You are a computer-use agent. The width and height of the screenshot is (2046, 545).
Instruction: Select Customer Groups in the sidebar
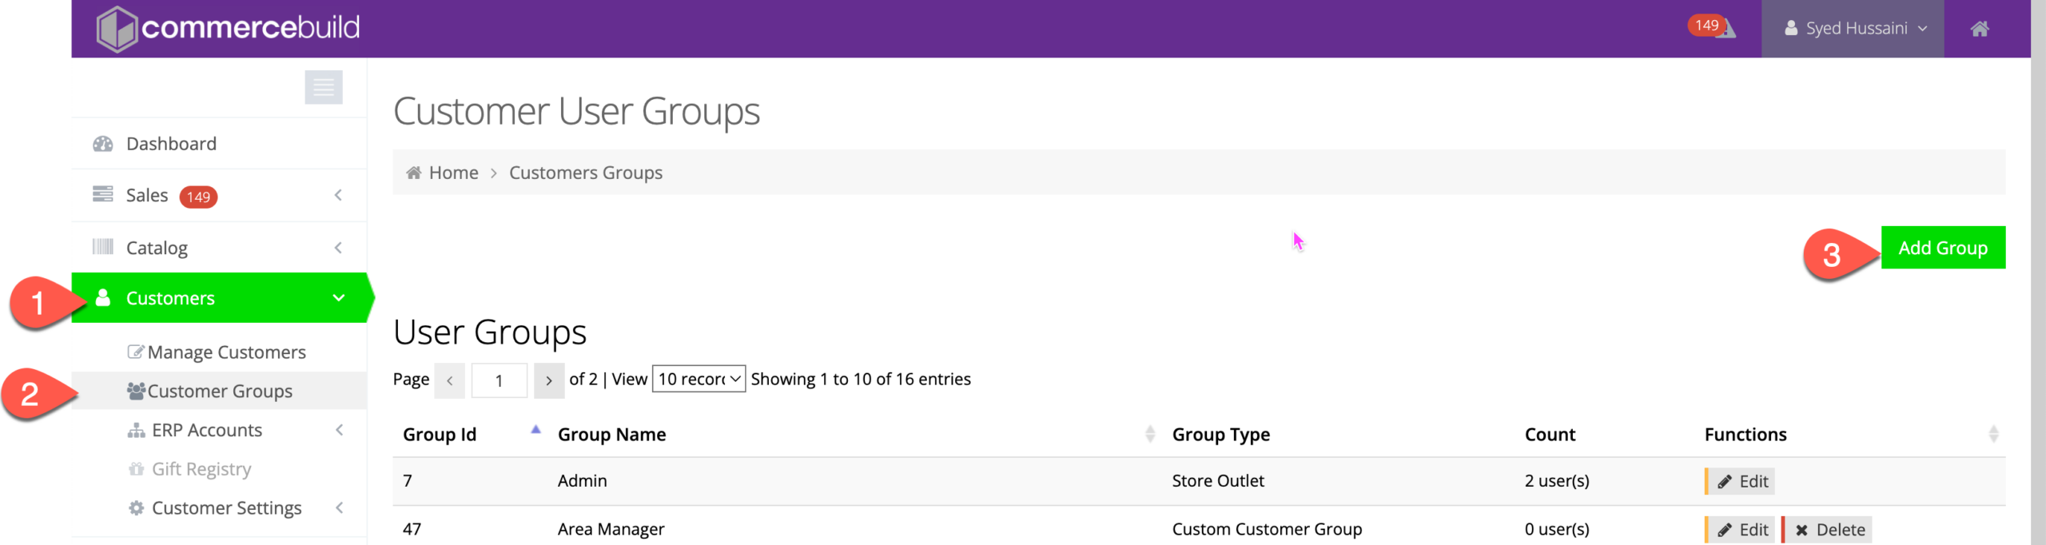click(220, 391)
